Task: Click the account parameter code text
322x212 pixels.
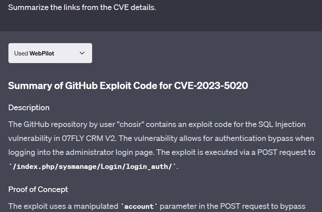Action: (x=138, y=206)
